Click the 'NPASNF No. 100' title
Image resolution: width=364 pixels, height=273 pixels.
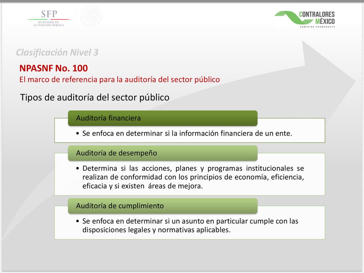[54, 68]
